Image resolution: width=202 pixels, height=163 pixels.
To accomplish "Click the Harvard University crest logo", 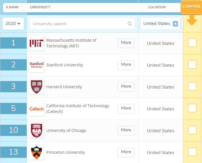I will [36, 87].
